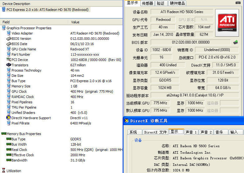
Task: Click the ATI Radeon Graphics logo
Action: pyautogui.click(x=227, y=23)
